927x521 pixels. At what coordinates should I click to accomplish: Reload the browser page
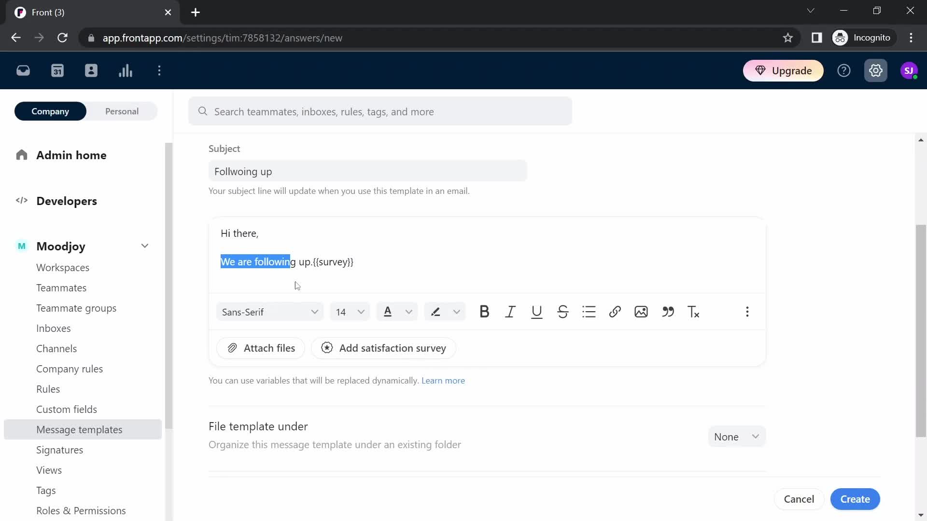[62, 38]
